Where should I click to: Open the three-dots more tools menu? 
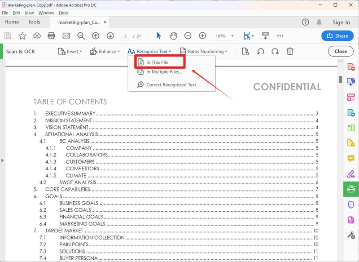point(280,36)
